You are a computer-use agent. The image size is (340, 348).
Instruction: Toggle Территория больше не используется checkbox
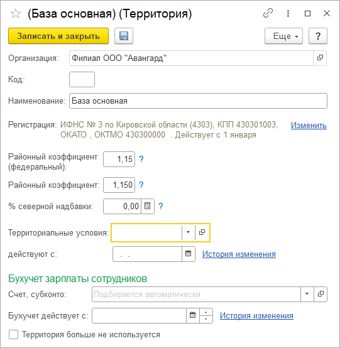click(x=14, y=334)
